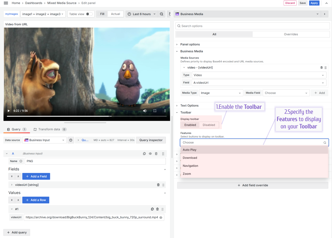Open the hamburger navigation menu
The width and height of the screenshot is (332, 238).
[6, 3]
